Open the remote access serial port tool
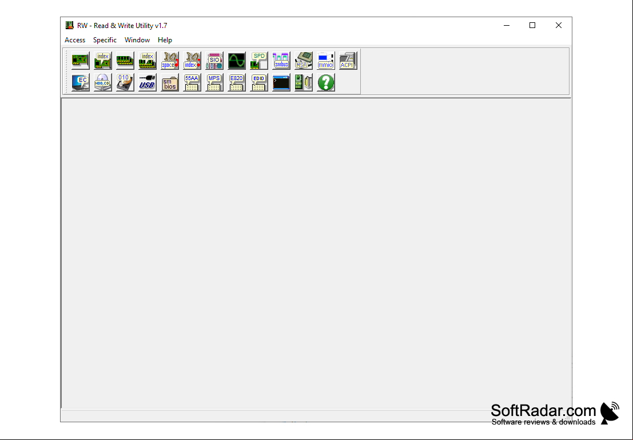 pos(304,82)
